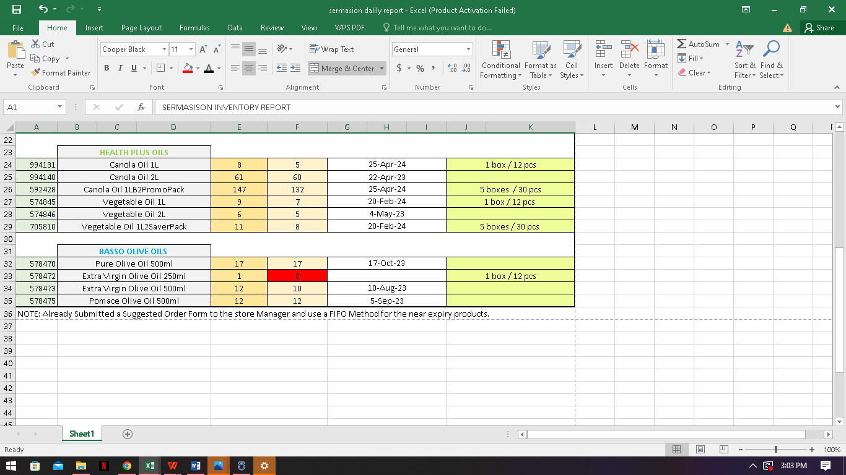The height and width of the screenshot is (475, 846).
Task: Open the General number format dropdown
Action: coord(468,49)
